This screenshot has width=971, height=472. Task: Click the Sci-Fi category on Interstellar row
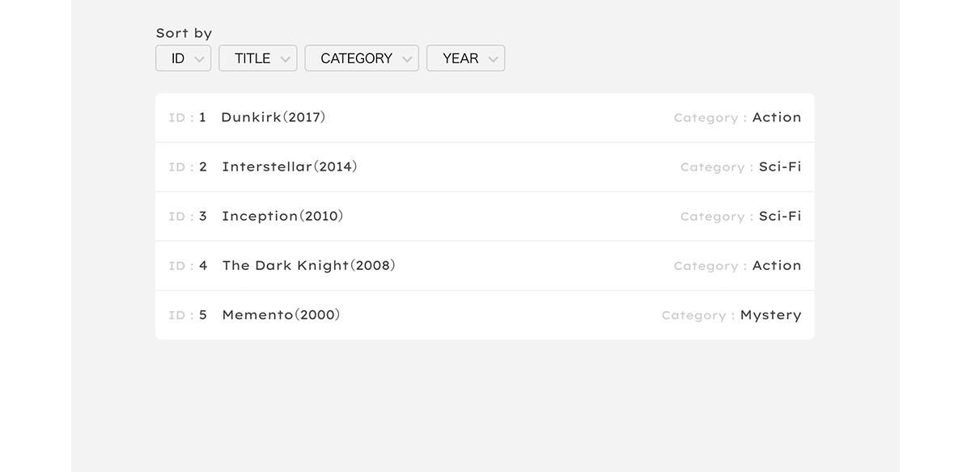pos(779,166)
